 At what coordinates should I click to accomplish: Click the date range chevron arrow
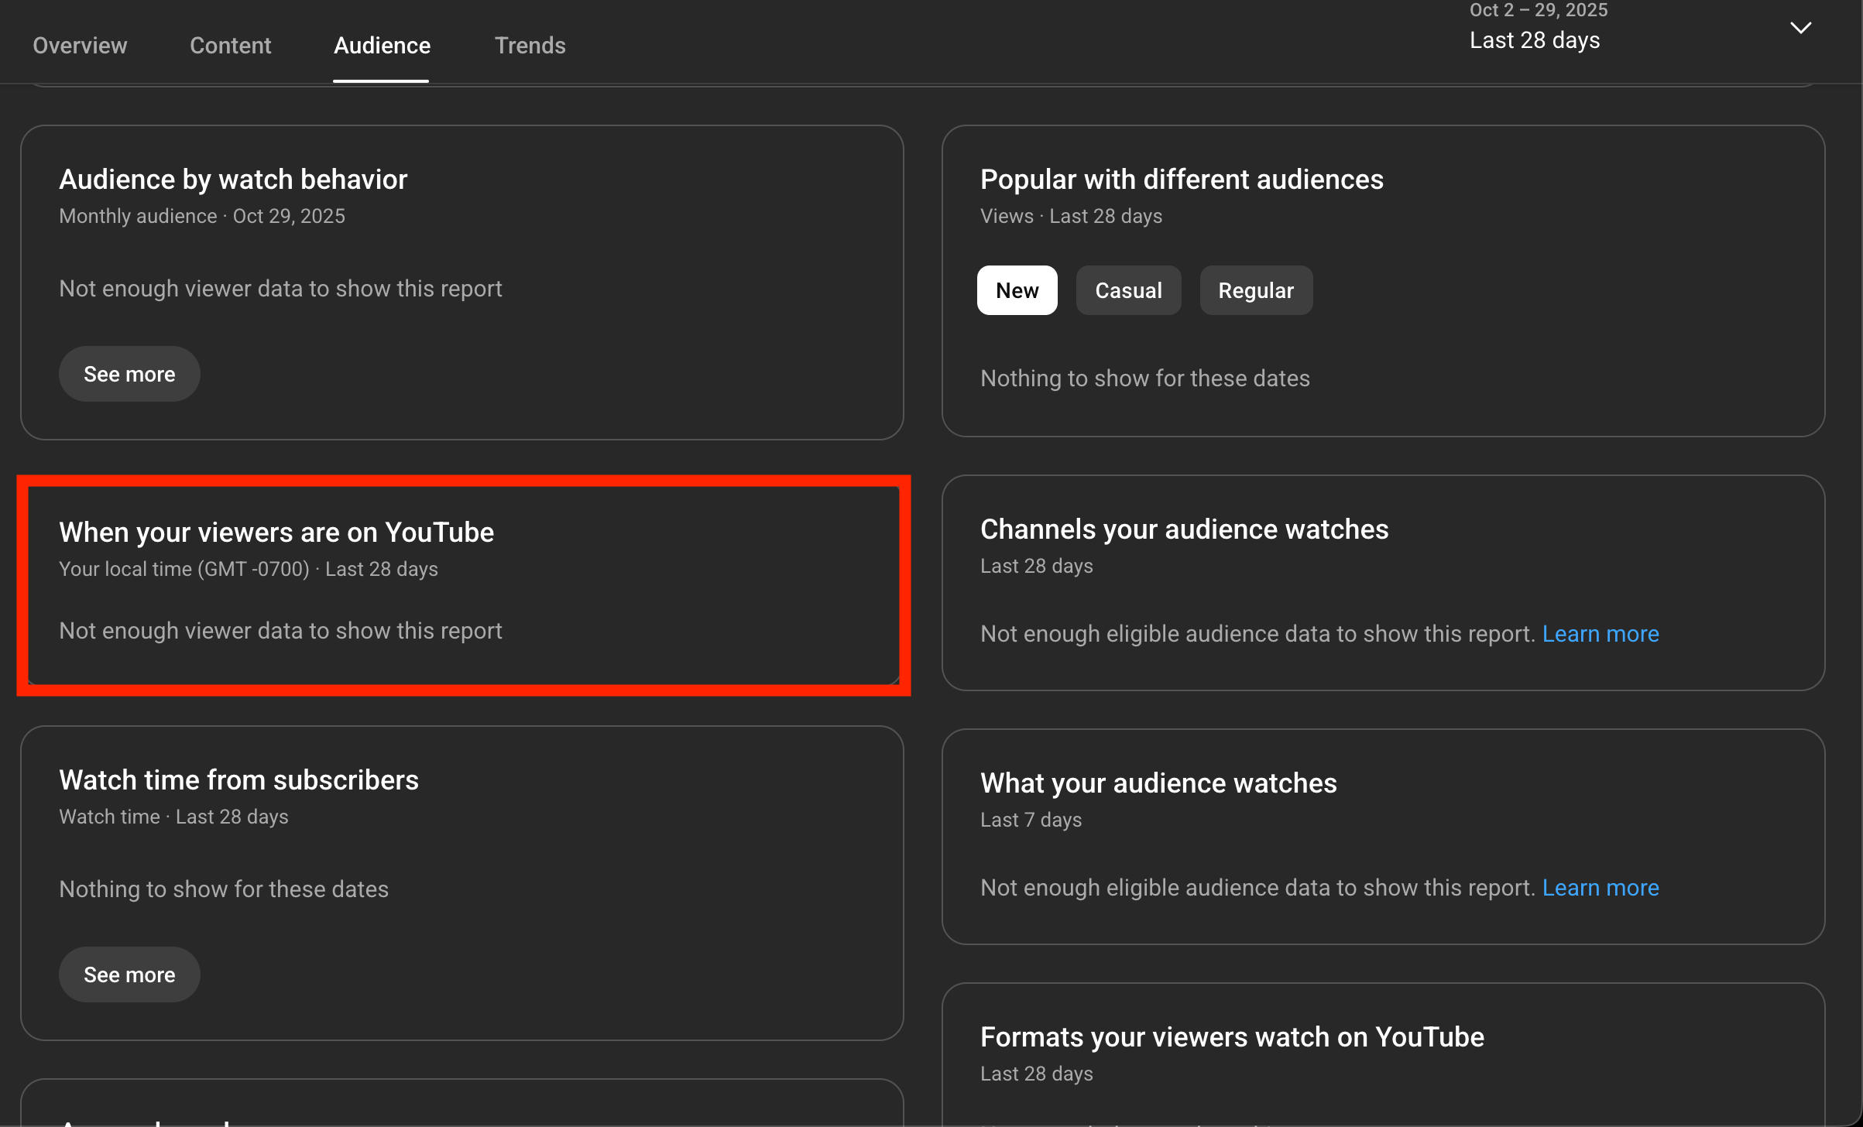click(1800, 28)
